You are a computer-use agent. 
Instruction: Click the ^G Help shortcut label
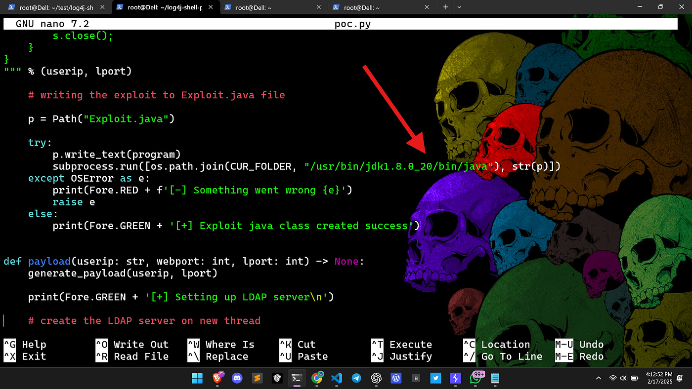click(25, 345)
